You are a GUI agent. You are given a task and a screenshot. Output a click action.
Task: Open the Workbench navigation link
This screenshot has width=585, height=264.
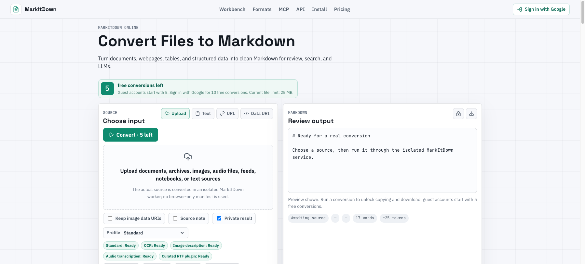coord(232,9)
